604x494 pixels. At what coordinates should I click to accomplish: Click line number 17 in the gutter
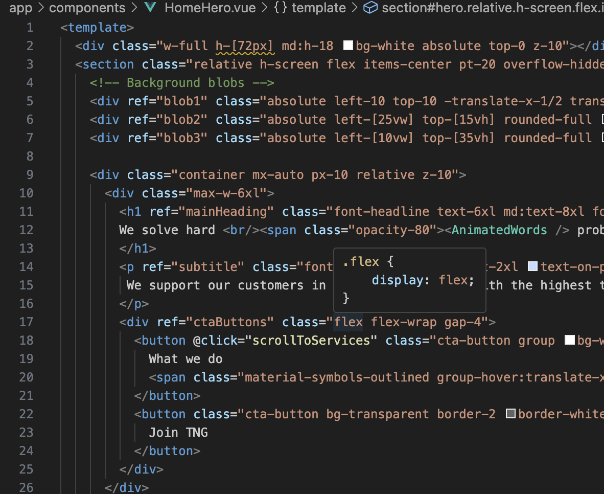pos(27,322)
